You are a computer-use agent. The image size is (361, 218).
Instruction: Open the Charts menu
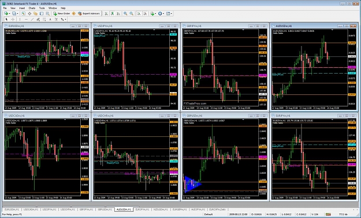pos(32,8)
